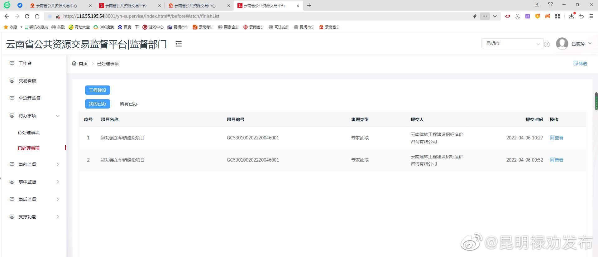Open the purple translate extension
598x257 pixels.
[x=528, y=16]
